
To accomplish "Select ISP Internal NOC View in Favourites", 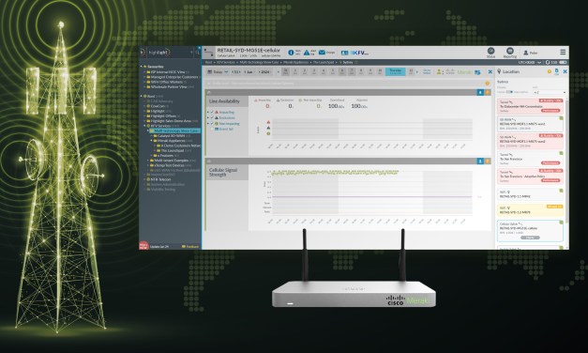I will point(168,71).
